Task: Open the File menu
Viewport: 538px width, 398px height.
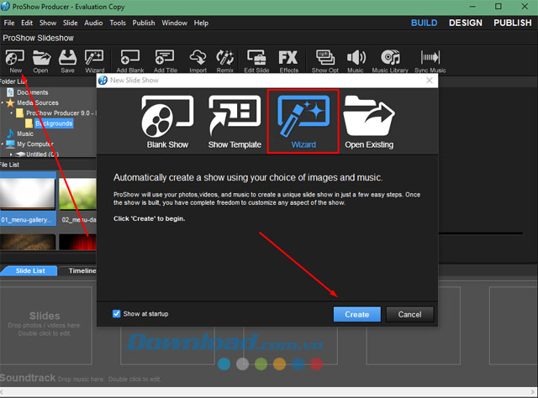Action: click(x=9, y=23)
